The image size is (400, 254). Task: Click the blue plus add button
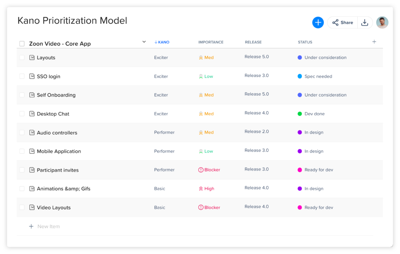318,23
